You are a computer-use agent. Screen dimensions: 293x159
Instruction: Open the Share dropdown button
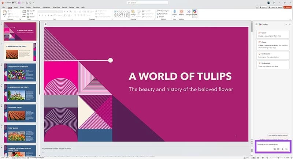coord(288,7)
